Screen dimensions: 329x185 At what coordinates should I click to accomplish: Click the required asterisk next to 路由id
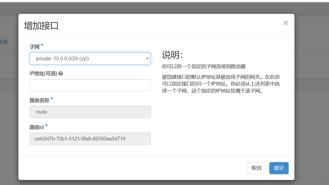tap(46, 126)
